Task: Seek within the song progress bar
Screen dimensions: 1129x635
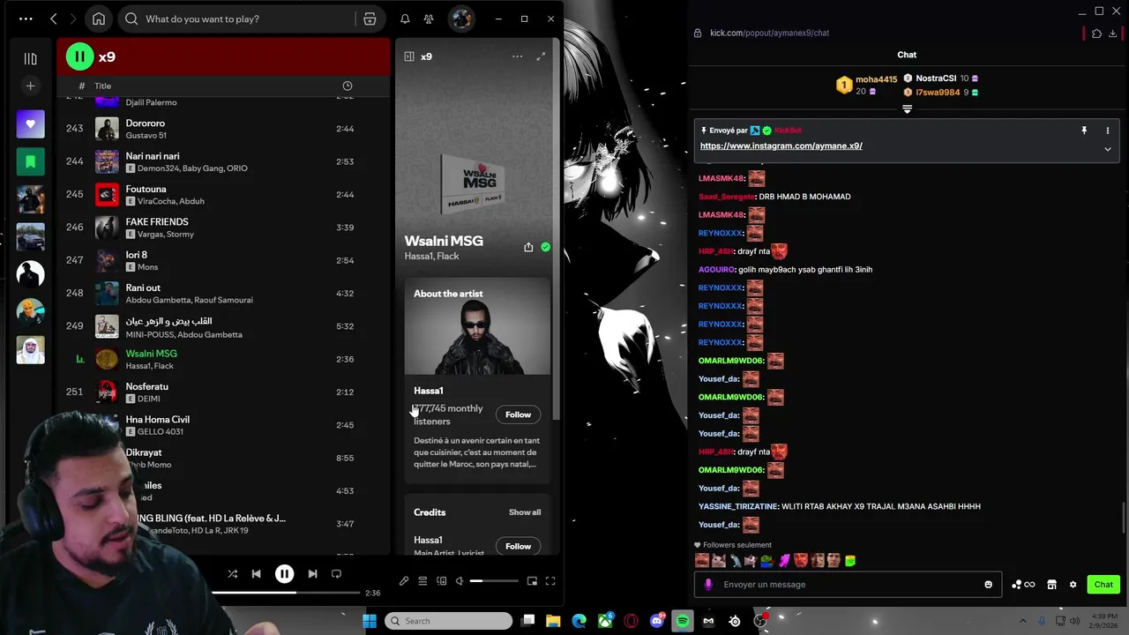Action: [284, 593]
